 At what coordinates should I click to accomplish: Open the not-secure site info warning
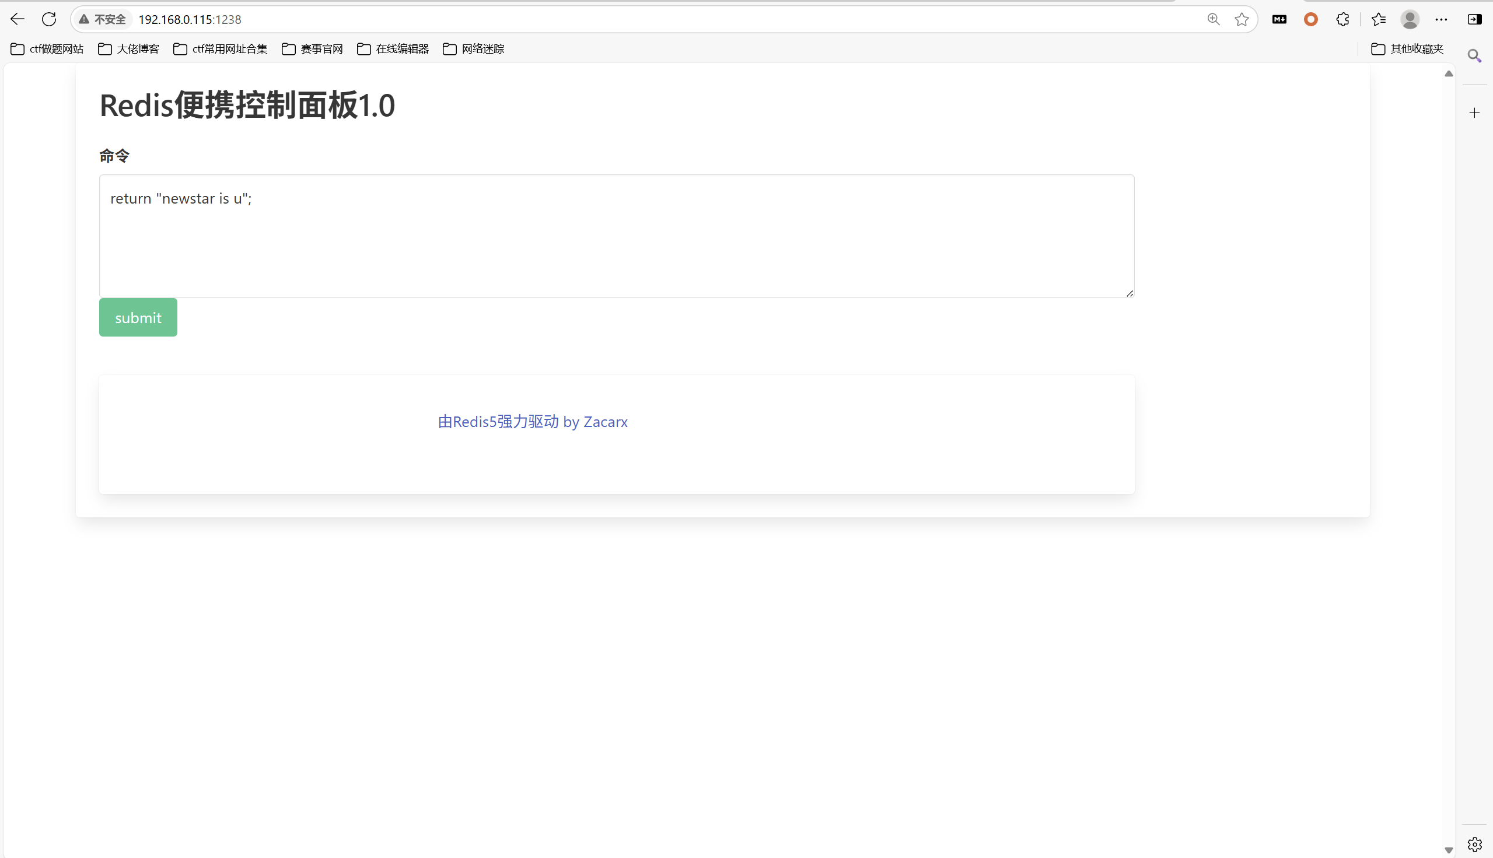[x=103, y=19]
